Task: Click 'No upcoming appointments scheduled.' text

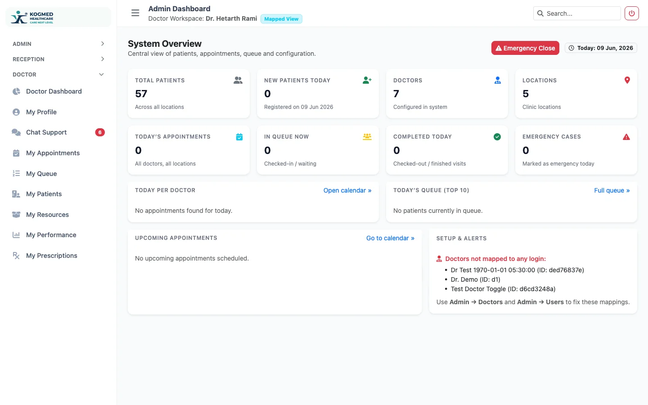Action: (x=192, y=258)
